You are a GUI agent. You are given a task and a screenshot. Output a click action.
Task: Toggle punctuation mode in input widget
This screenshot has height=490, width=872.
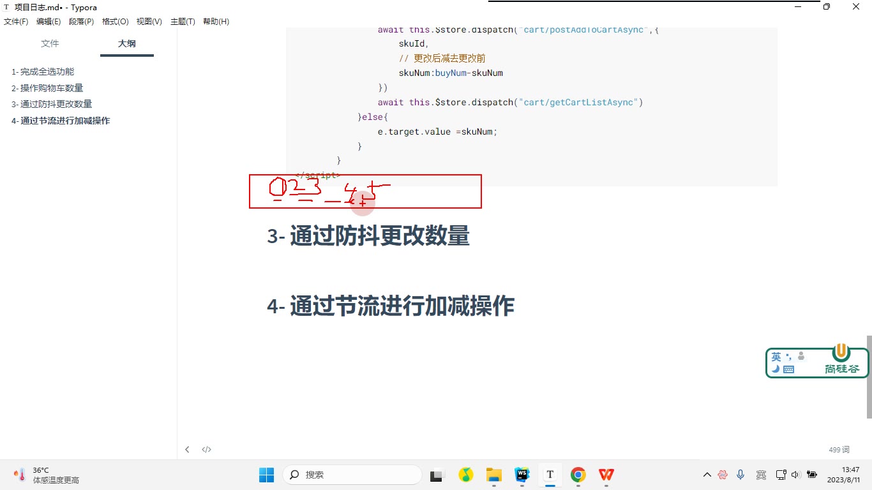click(x=788, y=357)
